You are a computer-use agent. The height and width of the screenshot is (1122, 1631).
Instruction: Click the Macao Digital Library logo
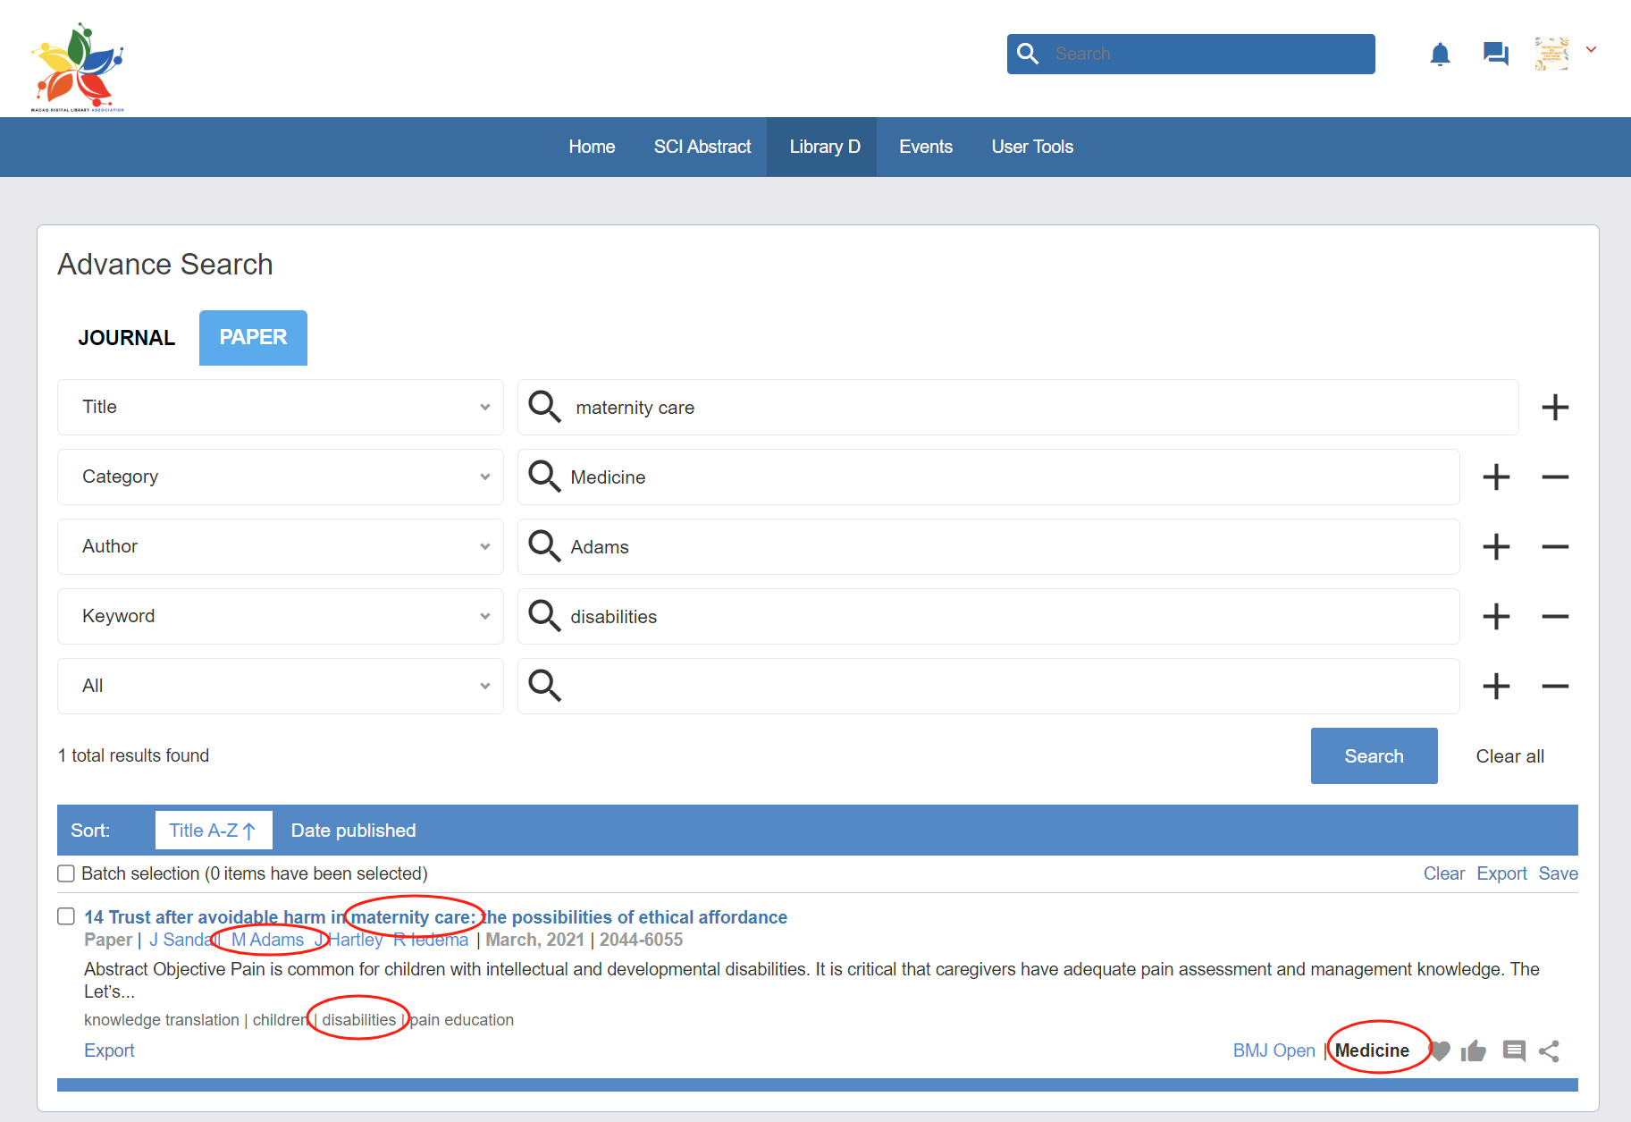(x=78, y=67)
